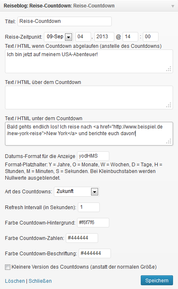Edit the Farbe Countdown-Zahlen color field
Screen dimensions: 178x289
coord(82,238)
